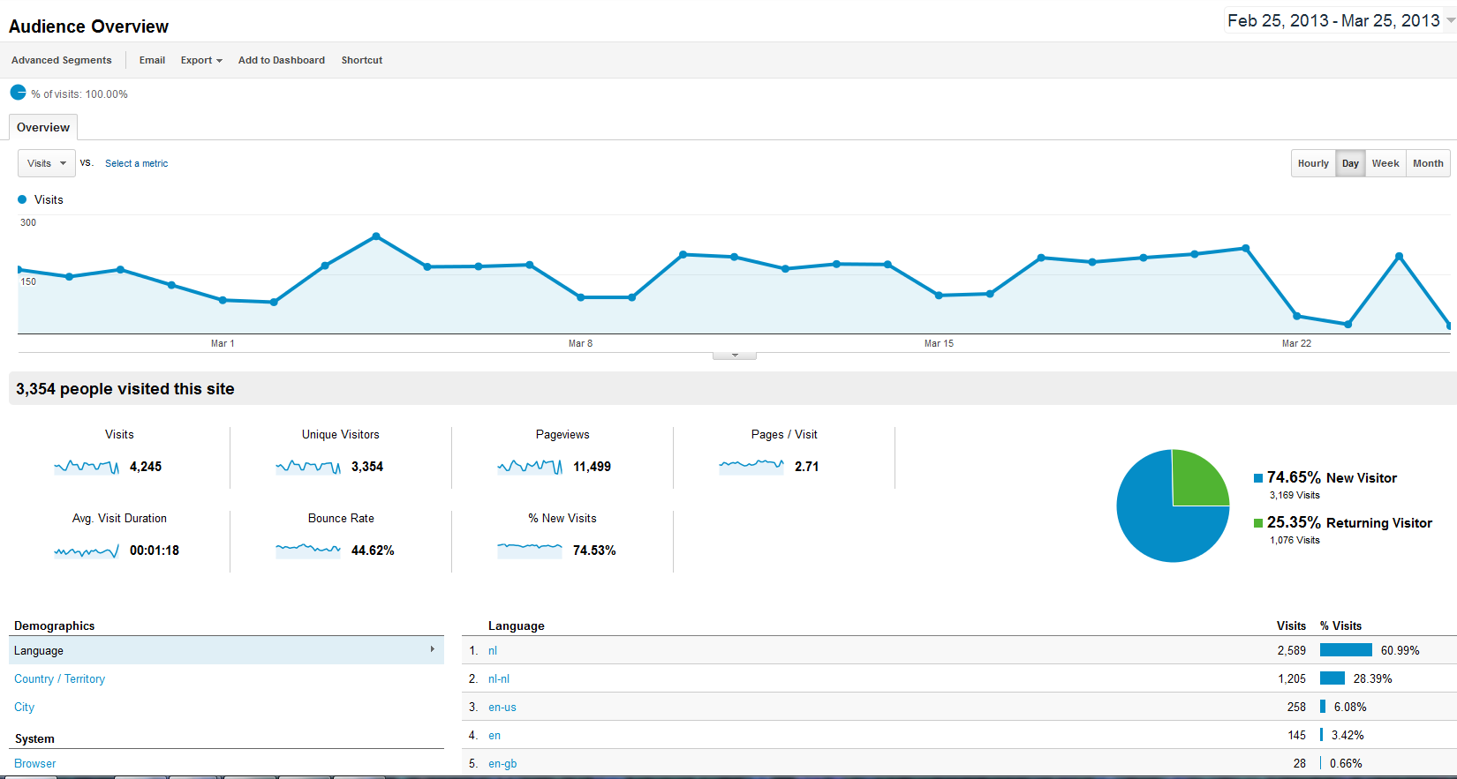Click the 6.08% visits bar
This screenshot has height=779, width=1457.
tap(1323, 707)
